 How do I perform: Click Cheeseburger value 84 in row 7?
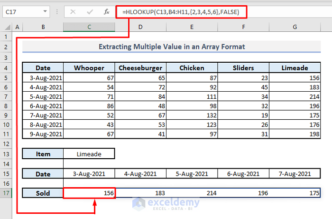point(140,96)
